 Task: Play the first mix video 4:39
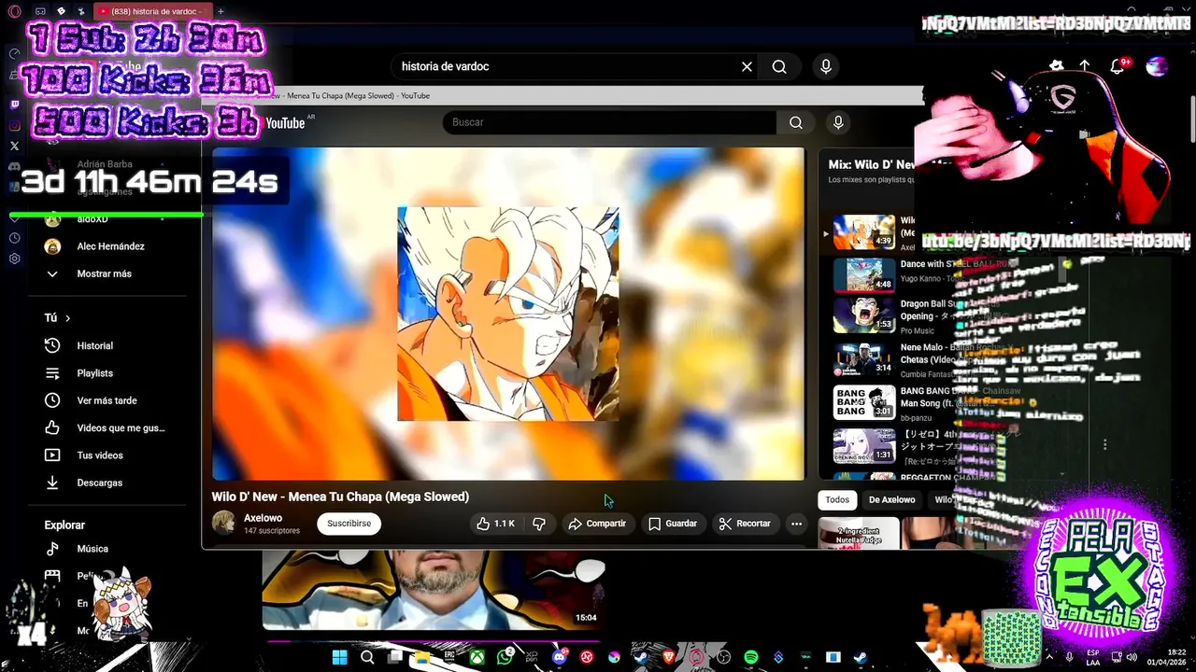864,232
